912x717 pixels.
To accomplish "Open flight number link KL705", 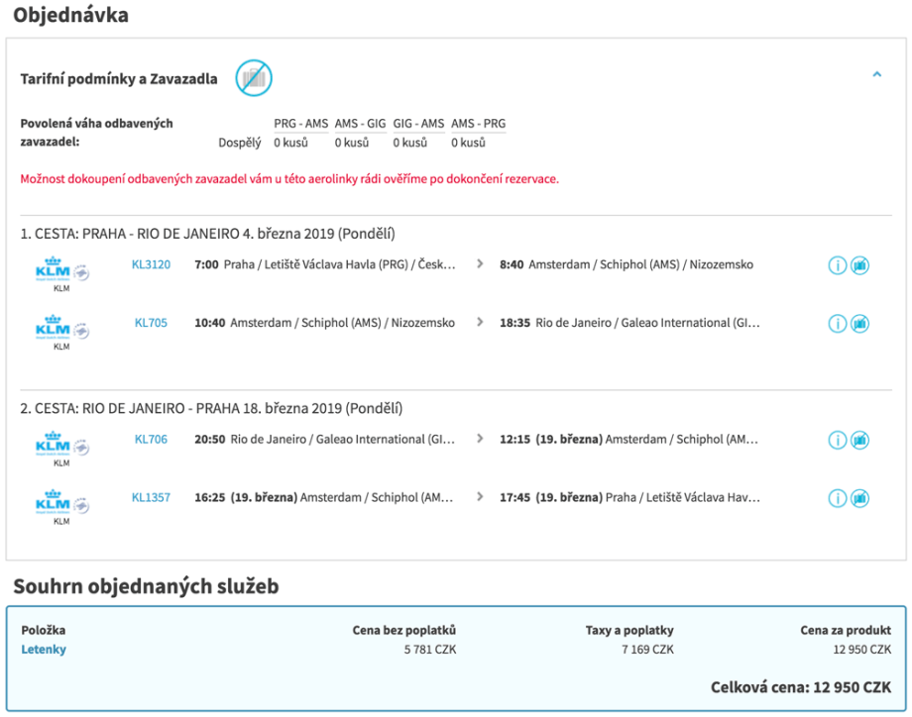I will [x=151, y=323].
